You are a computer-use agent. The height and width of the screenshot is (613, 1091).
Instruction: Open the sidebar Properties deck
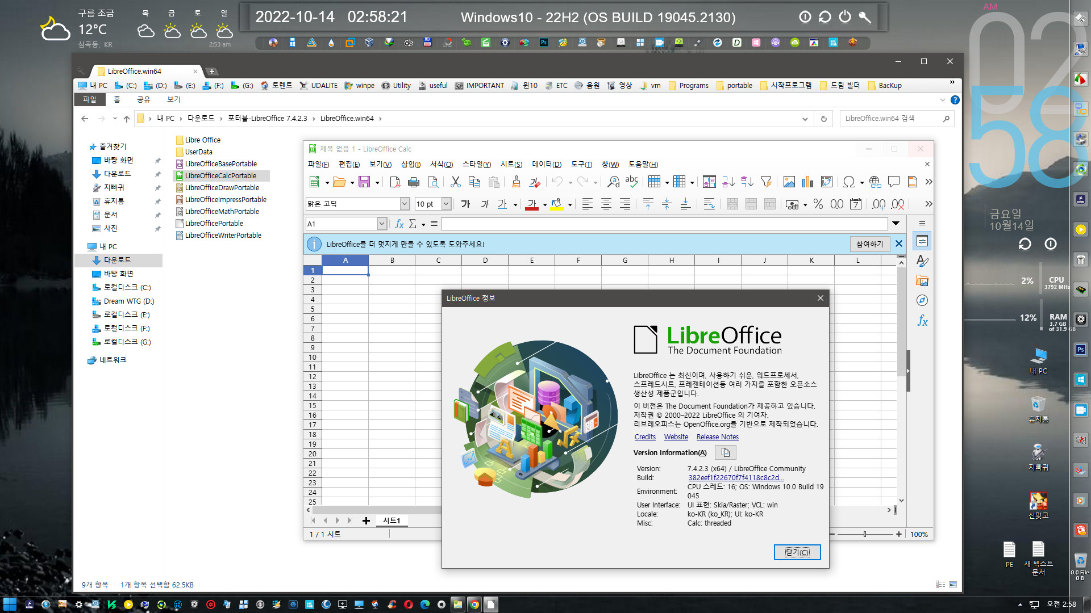click(x=922, y=241)
